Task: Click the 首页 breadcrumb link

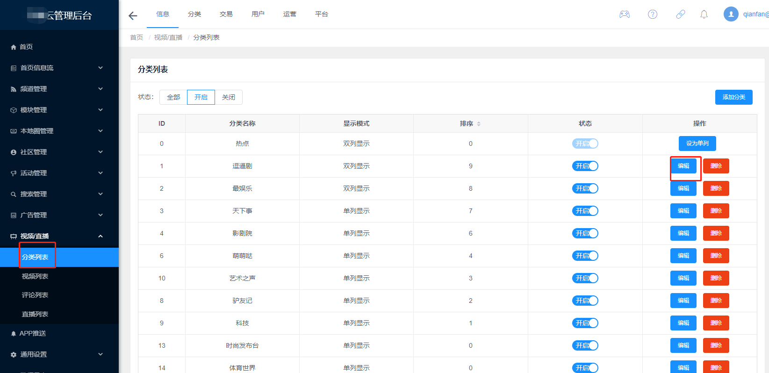Action: click(137, 37)
